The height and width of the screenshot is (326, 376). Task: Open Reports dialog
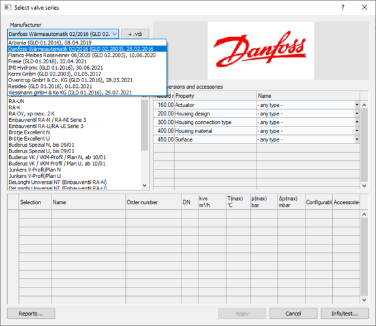click(31, 314)
